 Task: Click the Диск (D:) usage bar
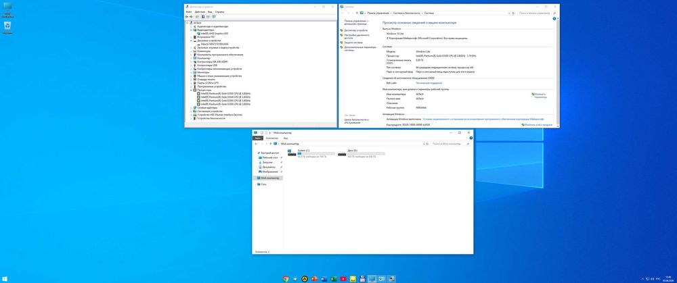pyautogui.click(x=366, y=154)
